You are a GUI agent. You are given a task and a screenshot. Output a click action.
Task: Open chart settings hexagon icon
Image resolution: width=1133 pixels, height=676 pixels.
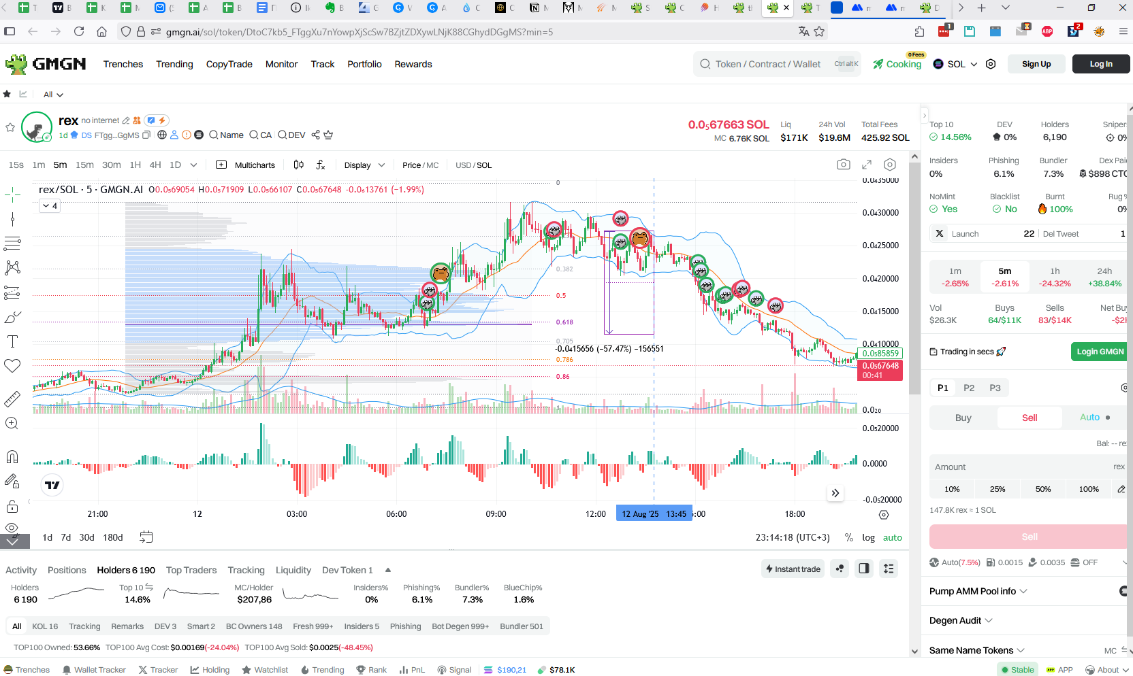click(x=890, y=165)
